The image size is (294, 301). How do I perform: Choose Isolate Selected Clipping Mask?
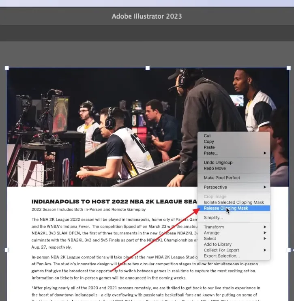pos(234,202)
